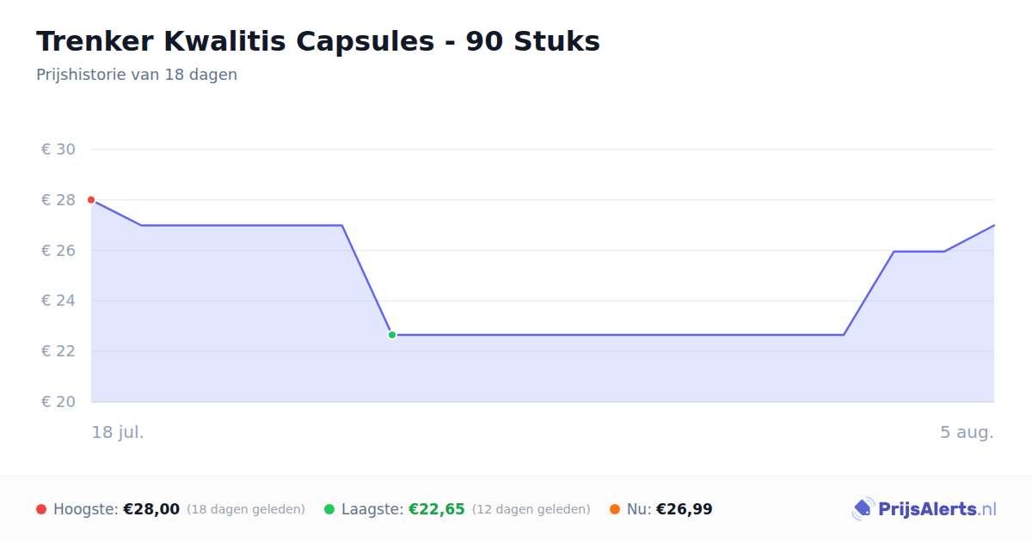This screenshot has height=541, width=1032.
Task: Click the 18 jul. start date label
Action: point(118,432)
